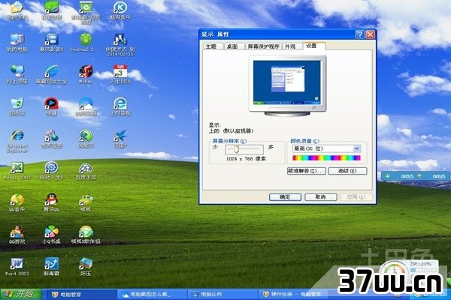Open the MxBox game icon
This screenshot has height=300, width=451.
(x=86, y=72)
